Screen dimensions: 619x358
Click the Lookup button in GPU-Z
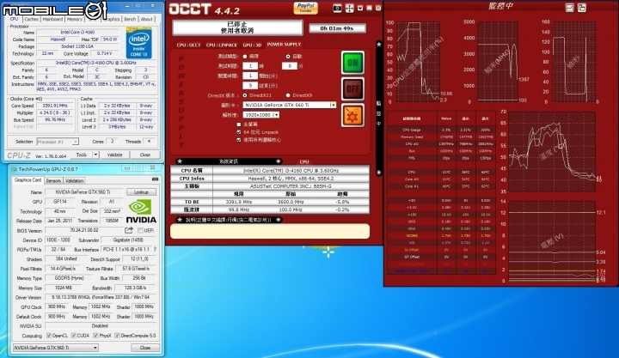click(141, 192)
